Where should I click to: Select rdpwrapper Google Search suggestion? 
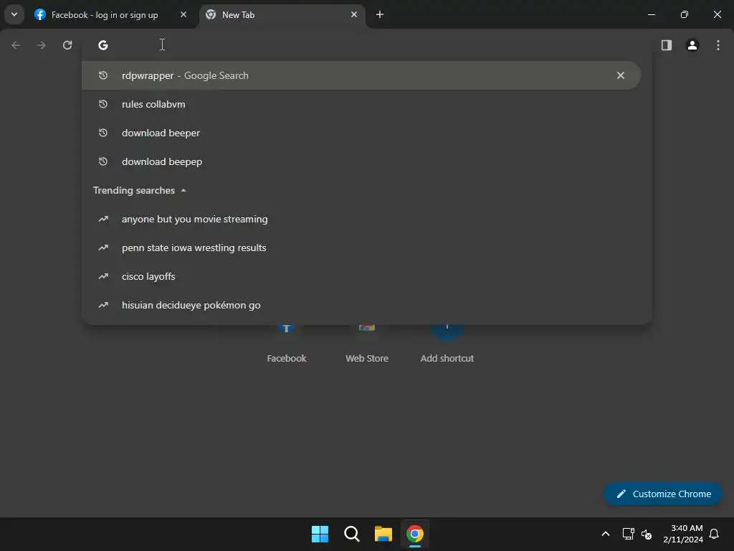(361, 75)
